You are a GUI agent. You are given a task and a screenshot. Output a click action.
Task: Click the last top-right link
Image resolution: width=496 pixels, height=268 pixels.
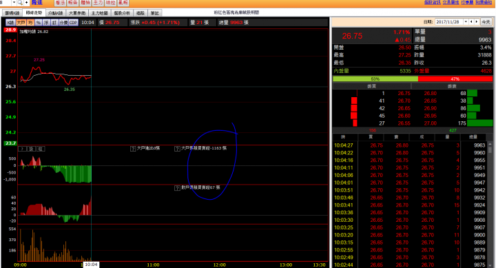(x=484, y=3)
